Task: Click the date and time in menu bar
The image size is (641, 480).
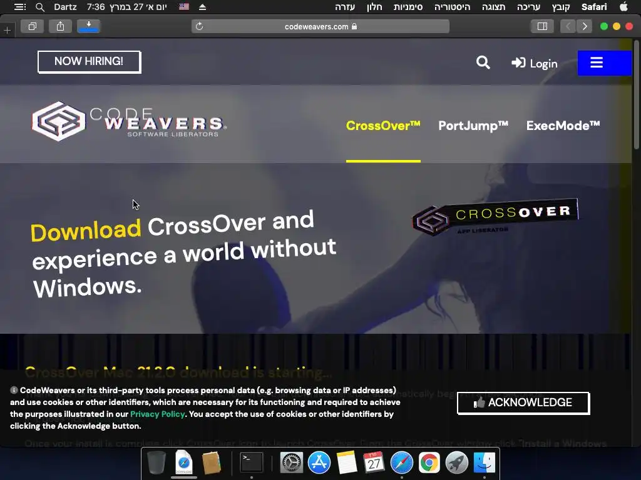Action: [x=126, y=7]
